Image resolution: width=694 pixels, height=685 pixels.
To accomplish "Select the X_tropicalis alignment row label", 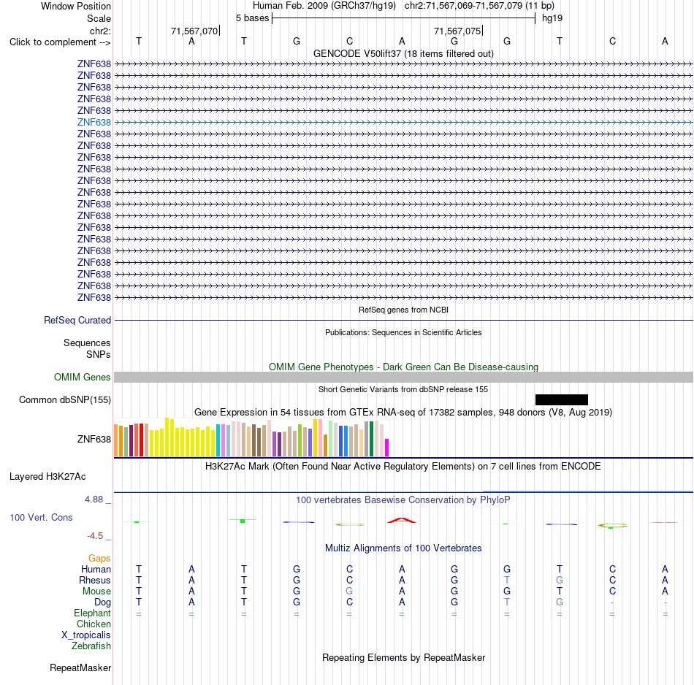I will pyautogui.click(x=86, y=635).
